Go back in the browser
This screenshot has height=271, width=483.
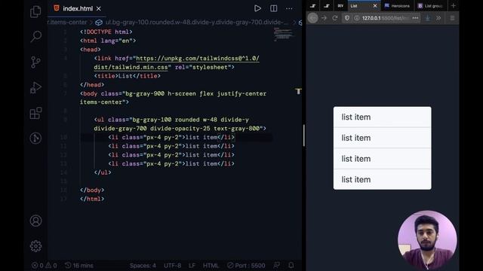click(x=312, y=18)
